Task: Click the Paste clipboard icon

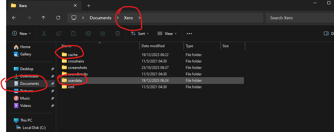Action: 74,34
